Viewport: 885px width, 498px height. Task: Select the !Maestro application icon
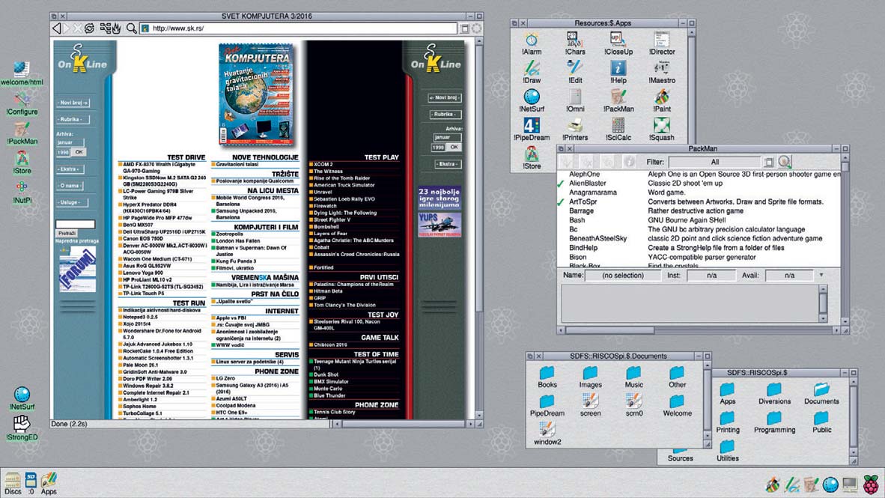click(661, 73)
